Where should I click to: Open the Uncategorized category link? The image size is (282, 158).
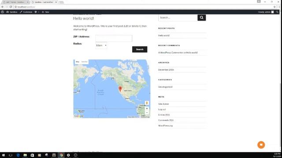click(165, 87)
